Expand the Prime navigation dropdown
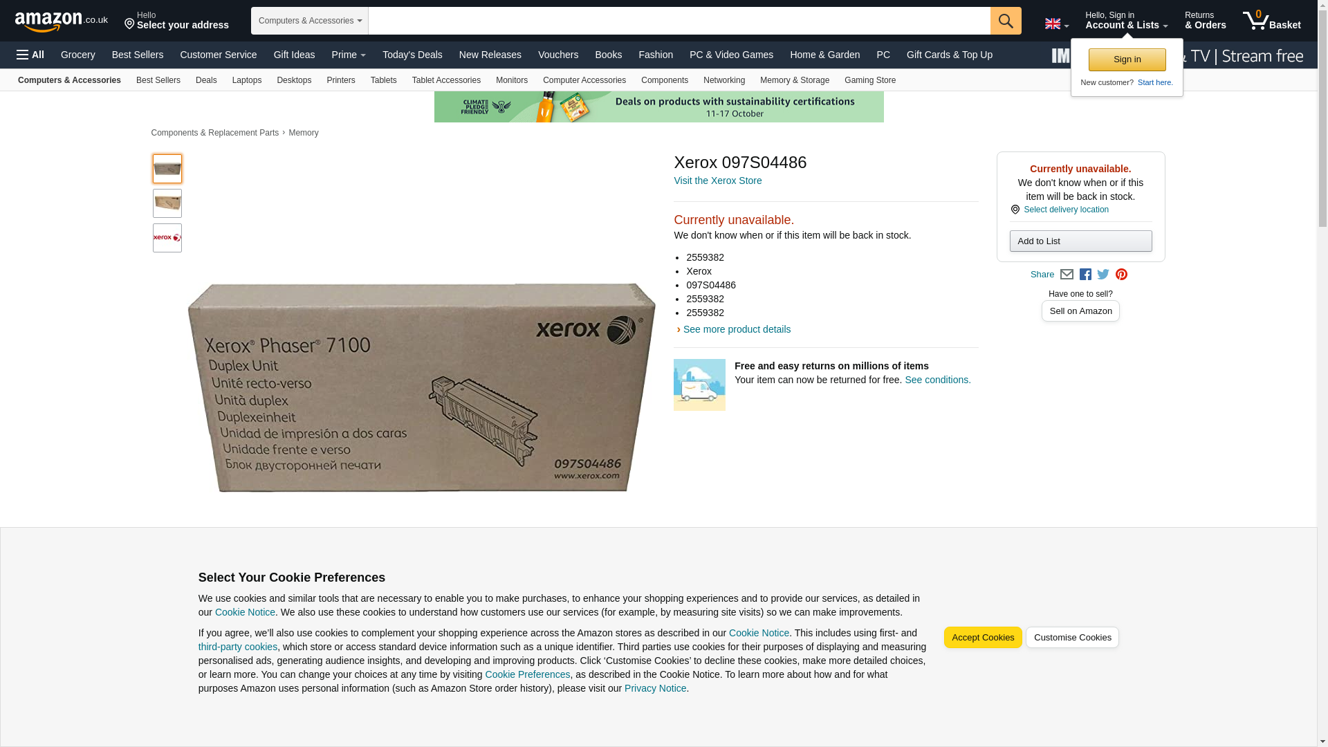The image size is (1328, 747). (349, 55)
